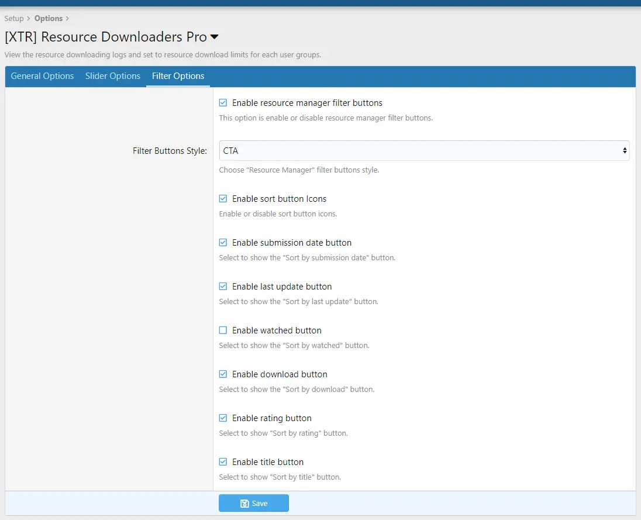Click 'Sort by title' explanation text
This screenshot has width=641, height=520.
(280, 477)
